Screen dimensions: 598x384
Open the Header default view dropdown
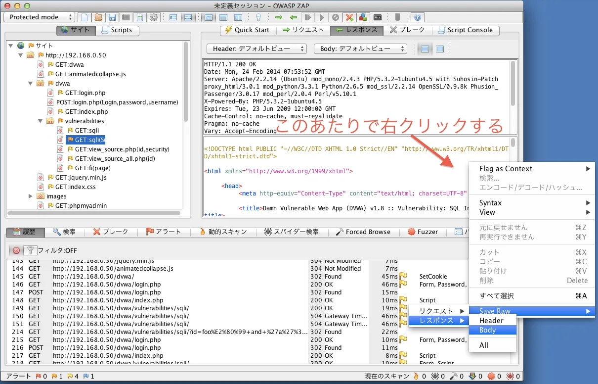click(x=256, y=49)
